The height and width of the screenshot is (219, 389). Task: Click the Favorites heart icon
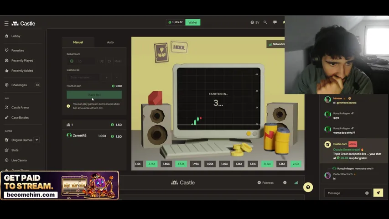(x=7, y=50)
